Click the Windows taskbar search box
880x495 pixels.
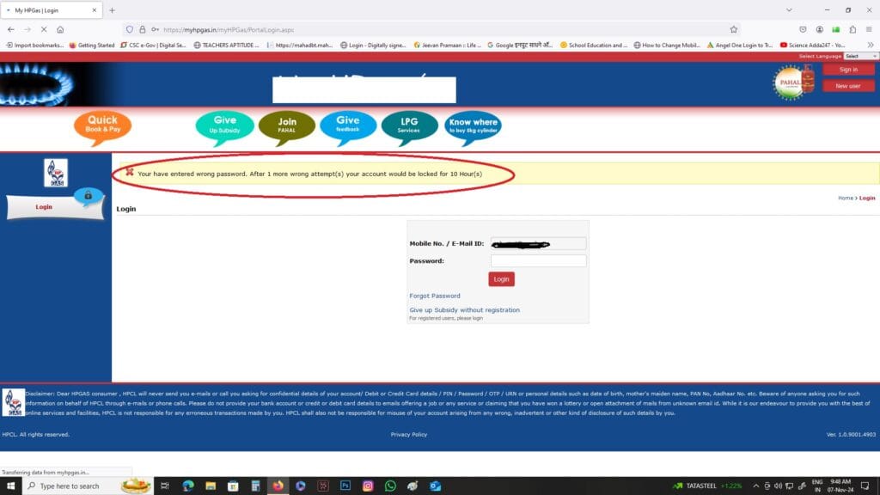[x=88, y=486]
